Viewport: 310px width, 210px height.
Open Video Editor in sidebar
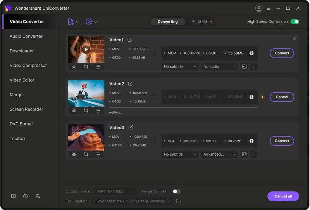click(x=22, y=80)
